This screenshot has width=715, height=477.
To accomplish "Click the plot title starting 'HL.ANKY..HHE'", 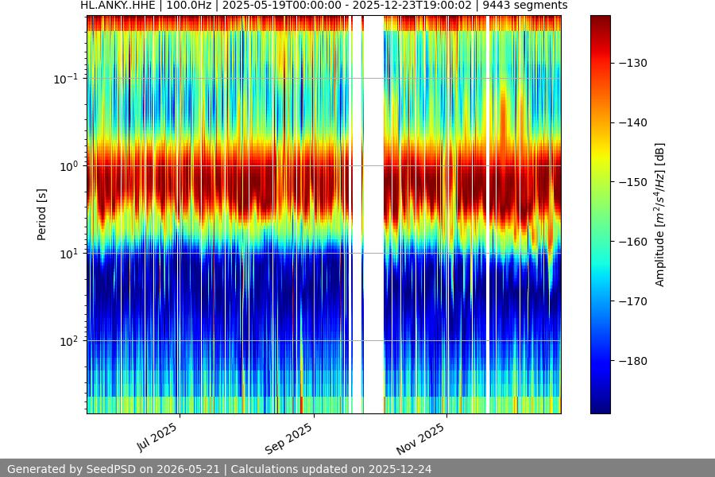I will click(x=324, y=6).
